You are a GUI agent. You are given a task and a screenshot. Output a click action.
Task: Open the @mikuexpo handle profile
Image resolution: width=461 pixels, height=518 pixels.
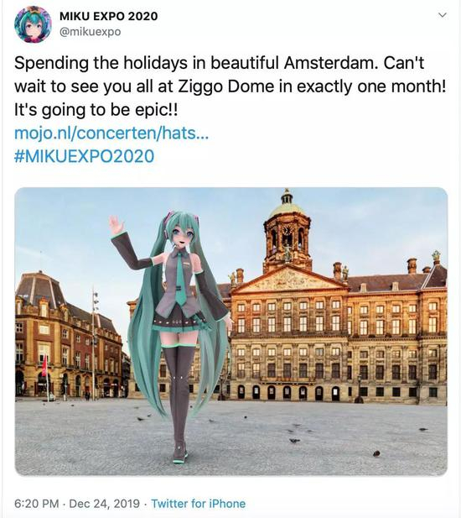tap(90, 32)
